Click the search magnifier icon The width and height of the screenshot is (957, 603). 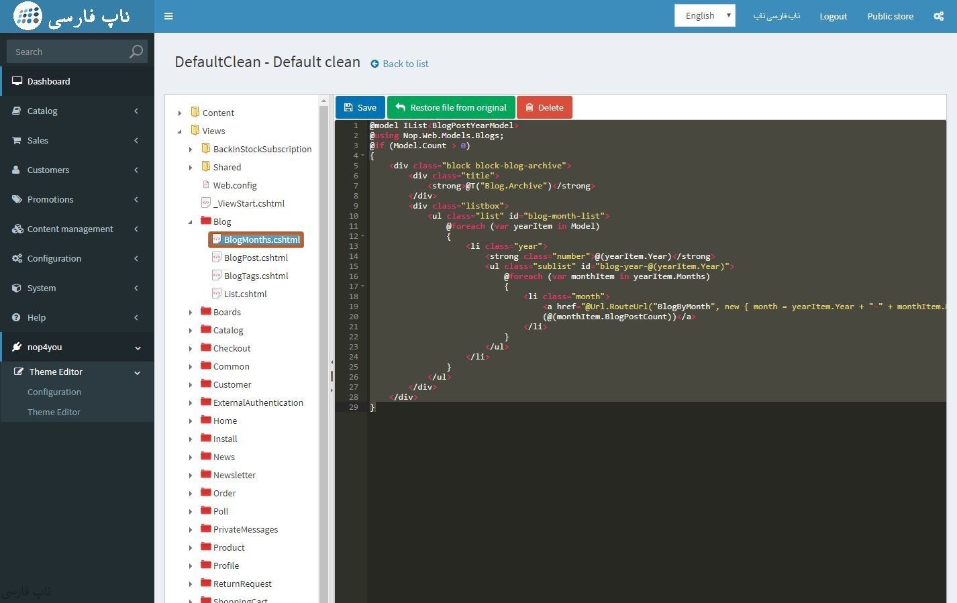[136, 52]
